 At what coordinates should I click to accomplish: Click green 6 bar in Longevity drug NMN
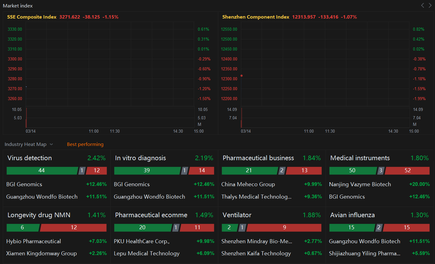pos(22,228)
